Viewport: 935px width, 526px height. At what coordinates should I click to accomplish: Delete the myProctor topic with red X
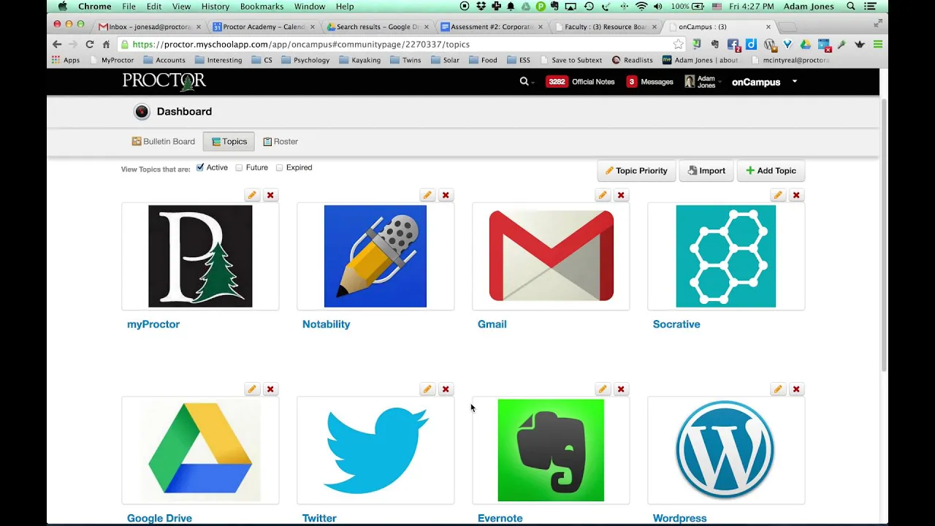270,195
